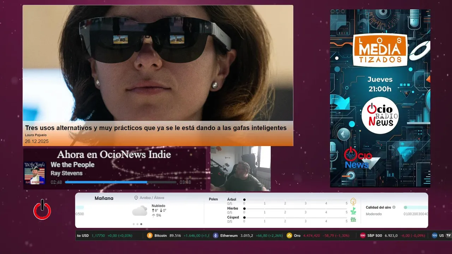The width and height of the screenshot is (452, 254).
Task: Click the Mañana weather heading
Action: [x=104, y=198]
